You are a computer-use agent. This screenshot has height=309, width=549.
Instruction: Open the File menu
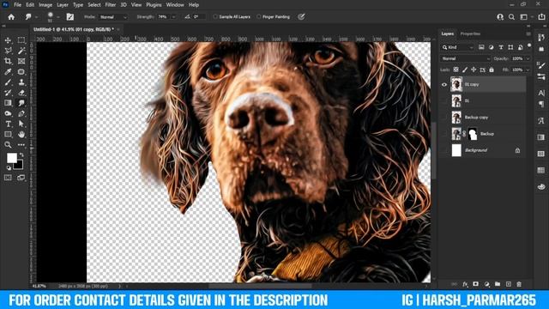click(17, 5)
